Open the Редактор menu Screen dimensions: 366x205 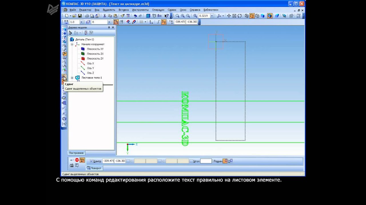[85, 10]
